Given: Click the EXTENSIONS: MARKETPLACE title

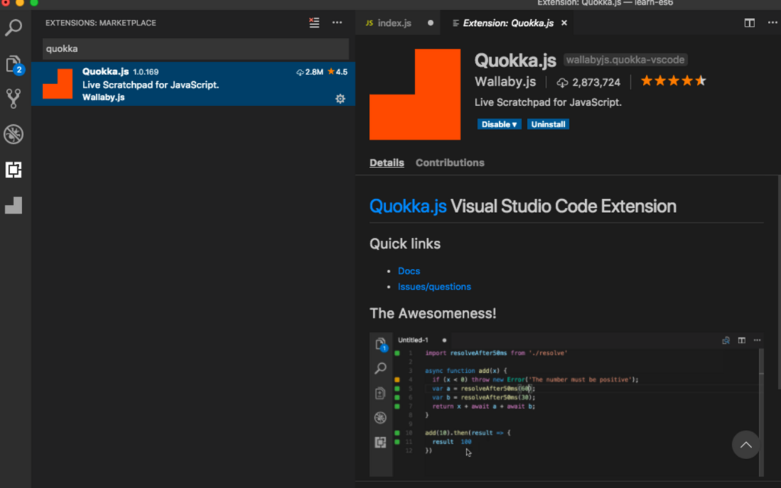Looking at the screenshot, I should point(101,23).
